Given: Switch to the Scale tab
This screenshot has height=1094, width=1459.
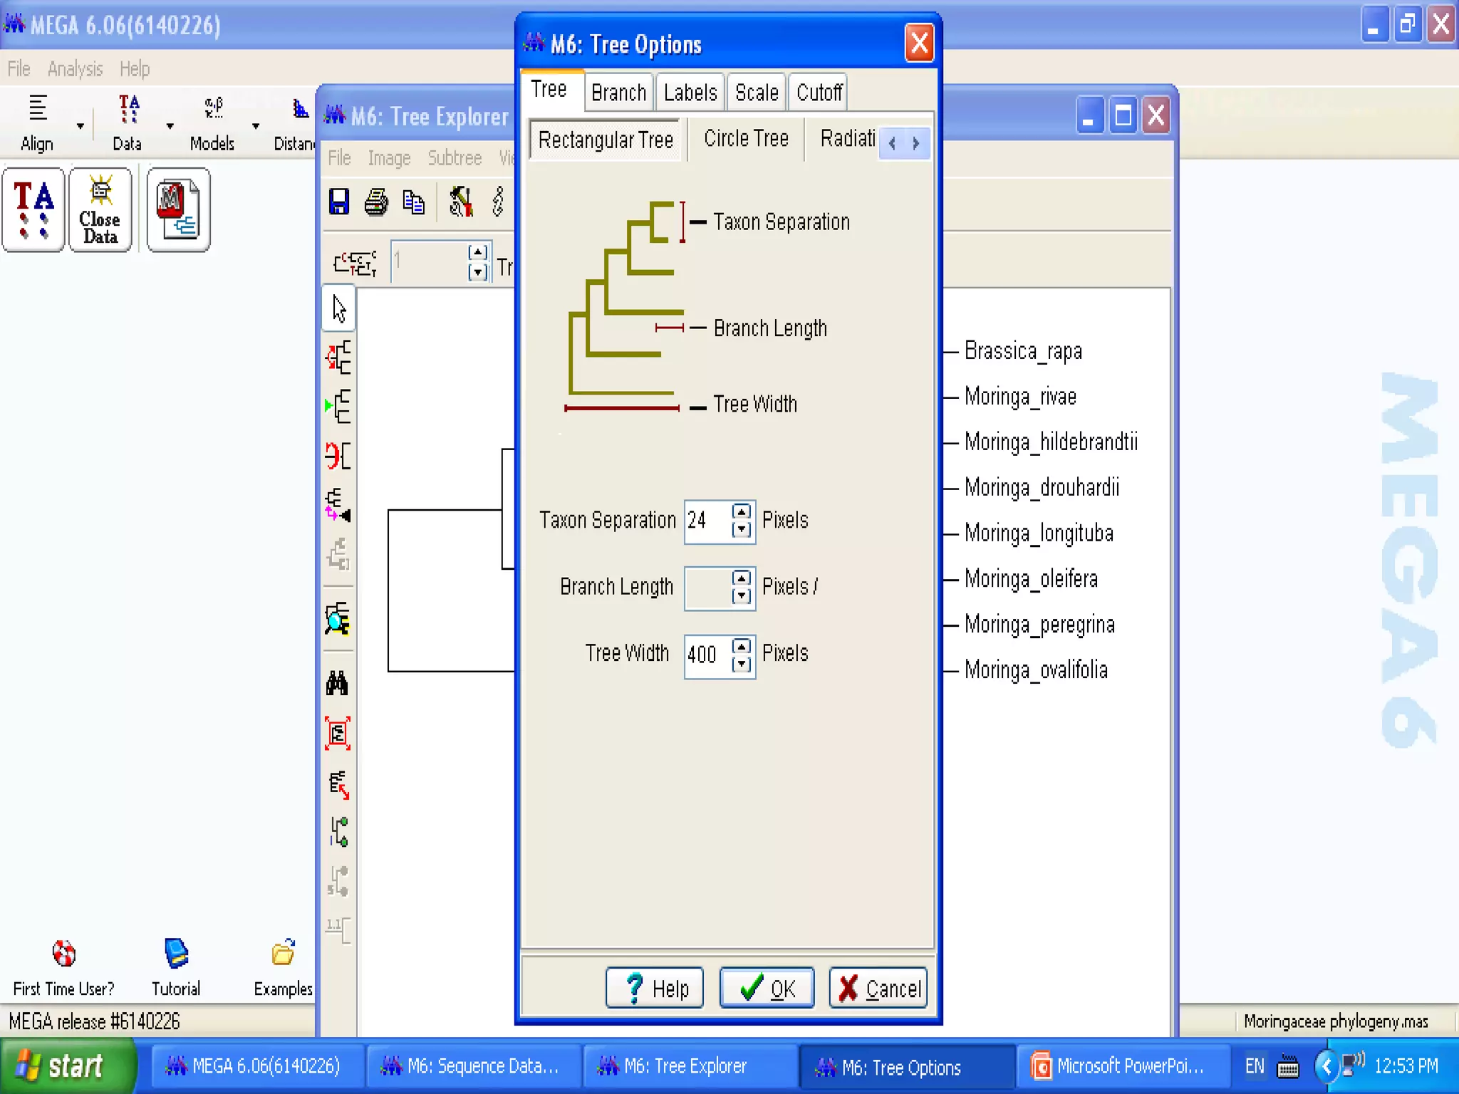Looking at the screenshot, I should [757, 93].
